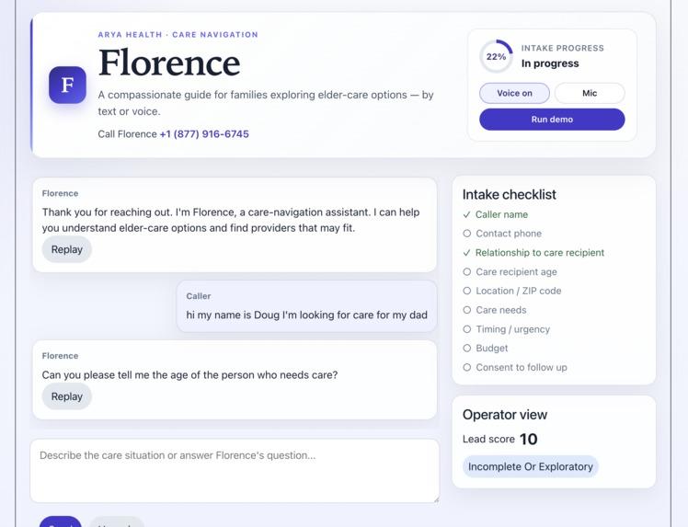Replay the age question message
The width and height of the screenshot is (688, 527).
[67, 396]
